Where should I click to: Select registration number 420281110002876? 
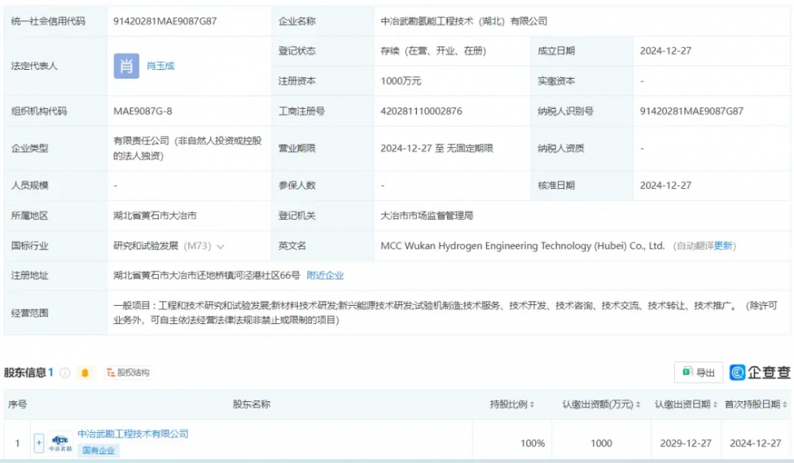[422, 111]
